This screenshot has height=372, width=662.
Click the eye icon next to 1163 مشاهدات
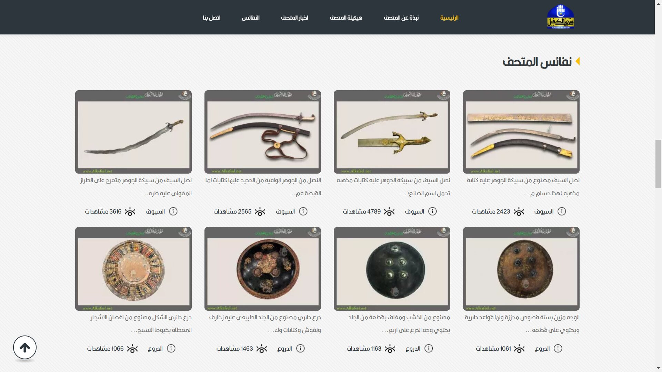[390, 349]
